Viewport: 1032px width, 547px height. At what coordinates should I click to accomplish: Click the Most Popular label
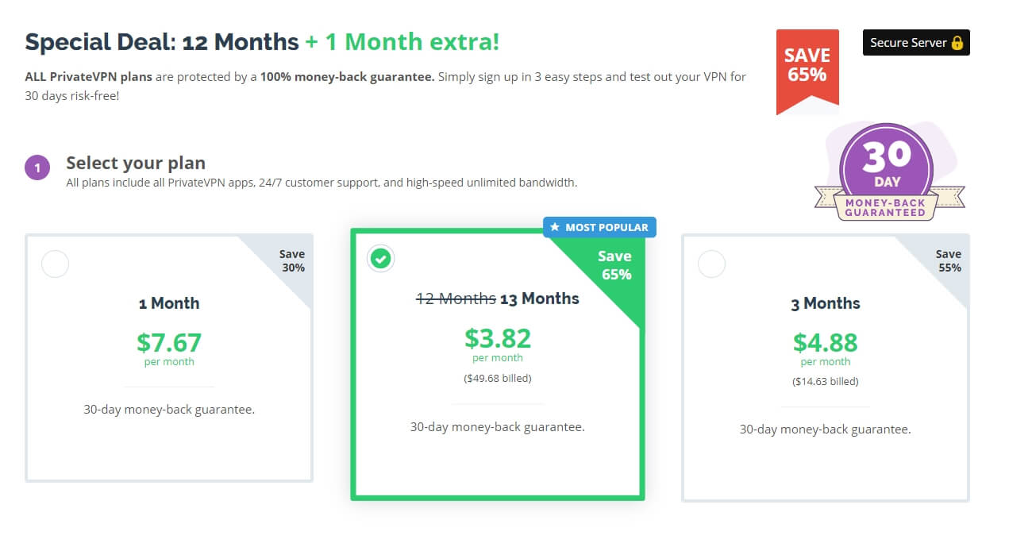point(599,227)
